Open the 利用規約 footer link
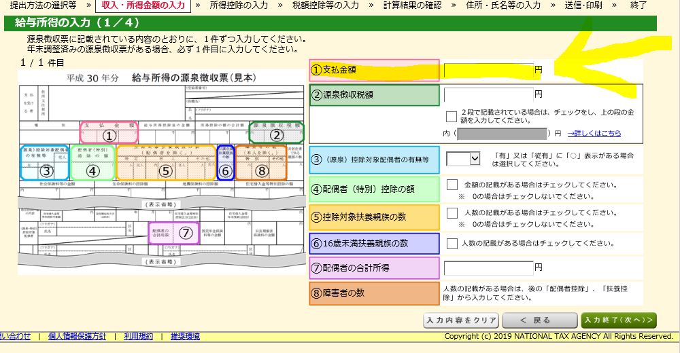The image size is (680, 353). coord(138,336)
